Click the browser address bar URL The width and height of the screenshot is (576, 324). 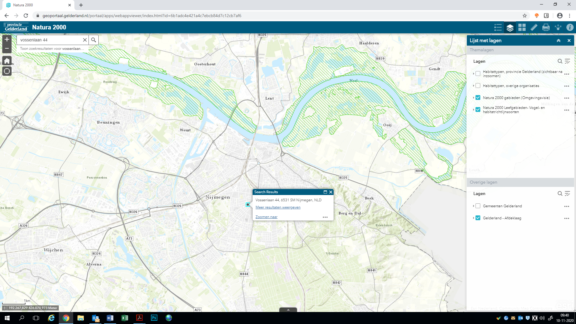[142, 16]
